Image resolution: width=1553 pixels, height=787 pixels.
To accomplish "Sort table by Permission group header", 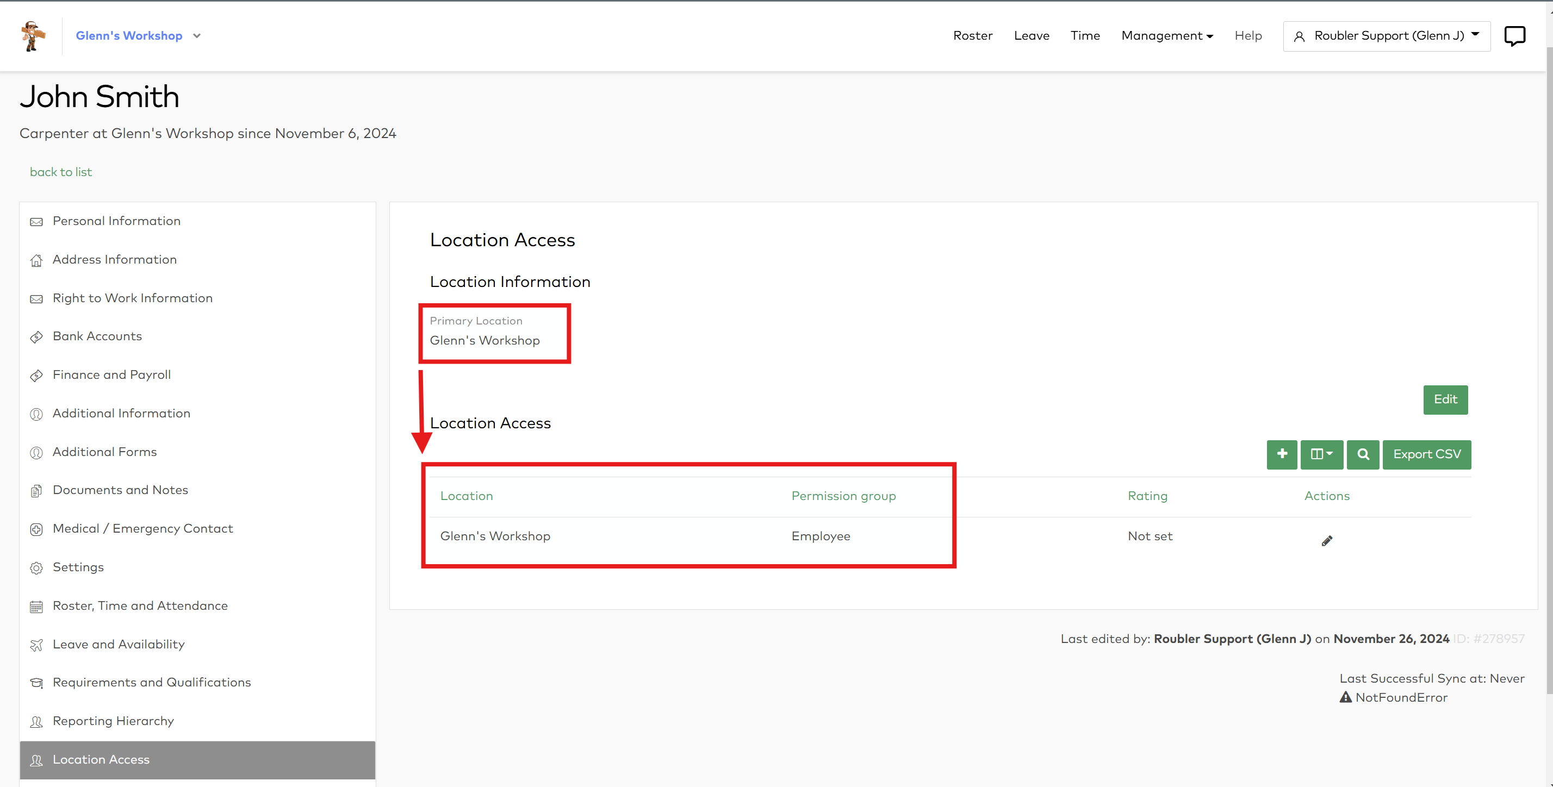I will (843, 496).
